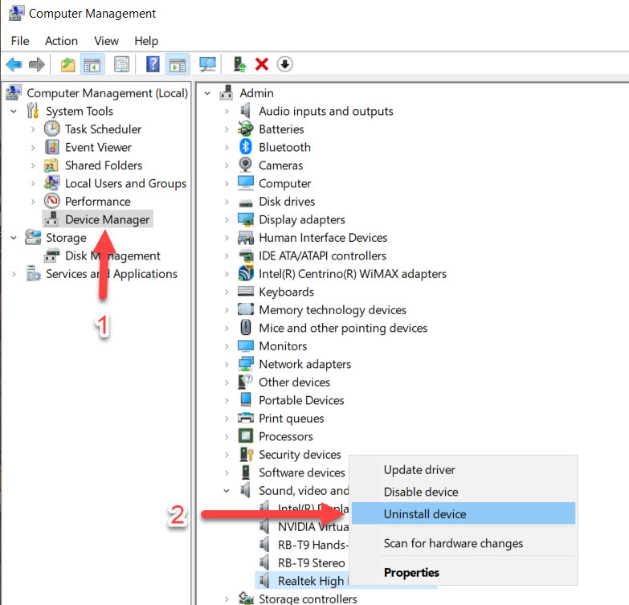Select the Other devices row
This screenshot has width=629, height=605.
[295, 382]
